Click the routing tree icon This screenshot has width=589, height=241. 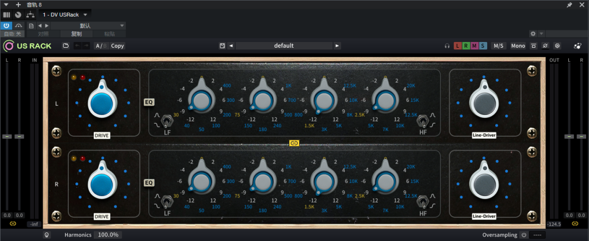click(x=30, y=14)
